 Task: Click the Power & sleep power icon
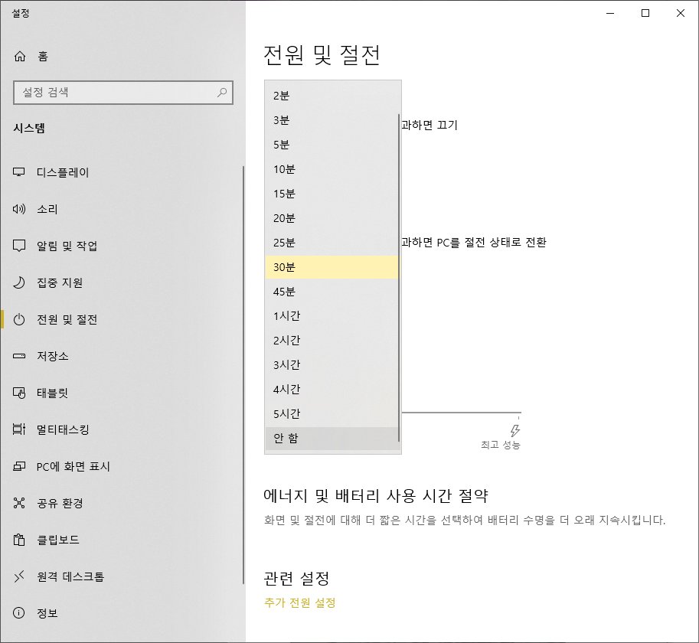pos(18,319)
